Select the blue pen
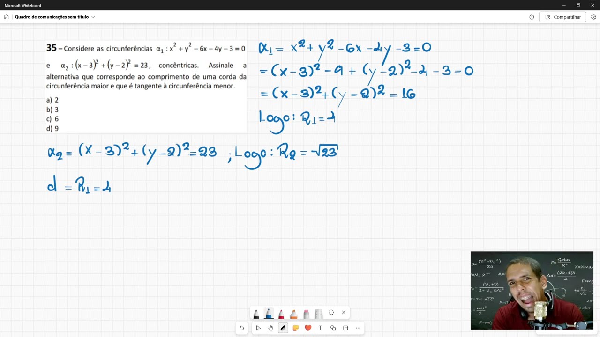 pyautogui.click(x=269, y=313)
